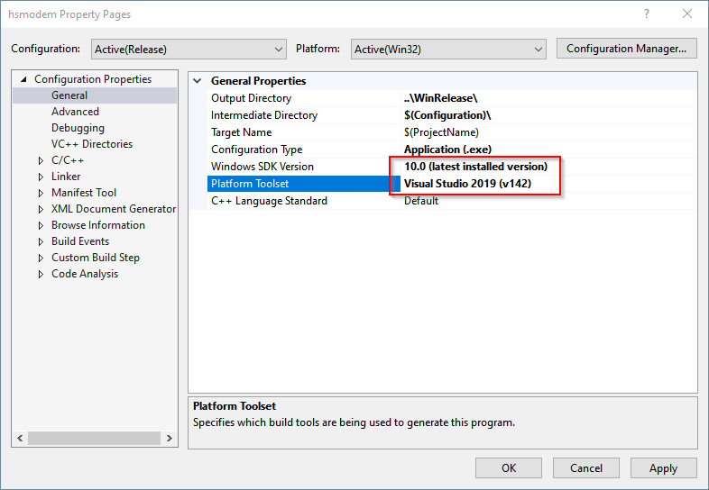Viewport: 709px width, 490px height.
Task: Expand the Linker tree node arrow
Action: click(41, 177)
